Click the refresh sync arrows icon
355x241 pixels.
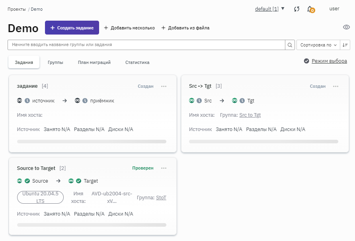296,9
